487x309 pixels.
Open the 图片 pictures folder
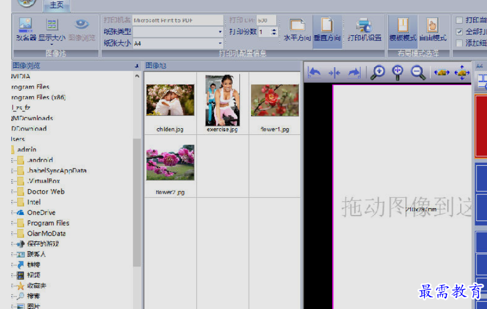[x=34, y=306]
